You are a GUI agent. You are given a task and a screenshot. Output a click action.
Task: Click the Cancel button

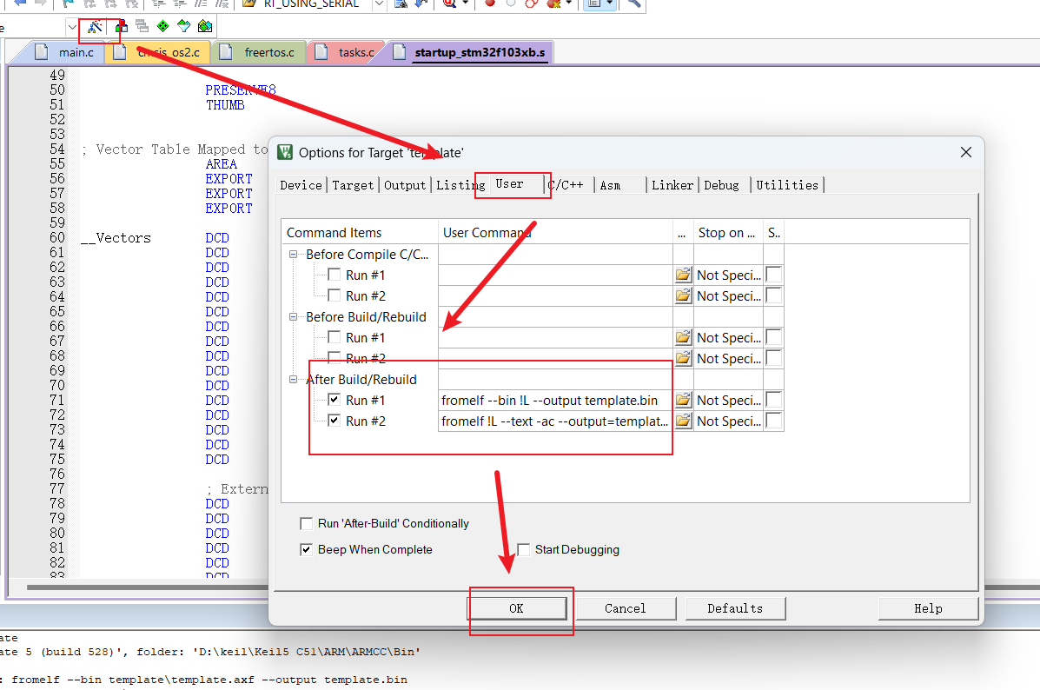click(x=626, y=608)
